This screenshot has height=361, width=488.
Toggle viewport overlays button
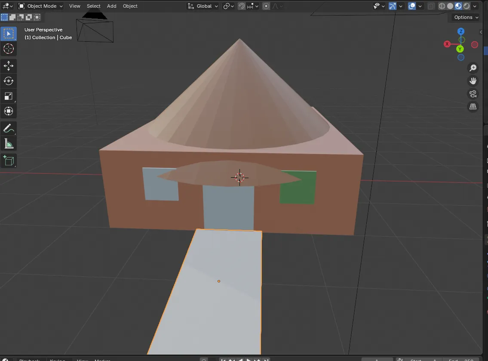[x=412, y=6]
